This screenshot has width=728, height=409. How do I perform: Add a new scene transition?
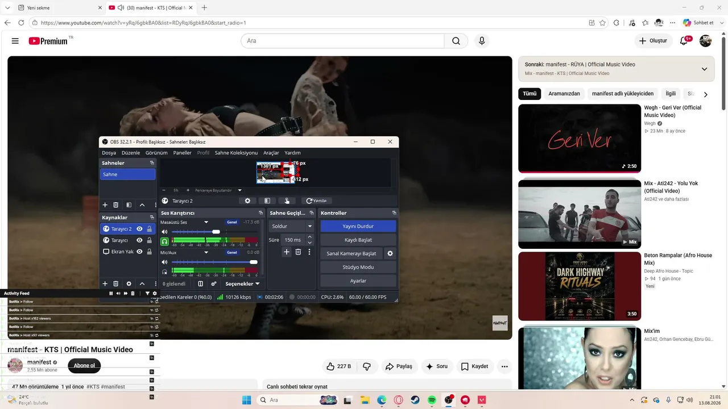(x=287, y=252)
